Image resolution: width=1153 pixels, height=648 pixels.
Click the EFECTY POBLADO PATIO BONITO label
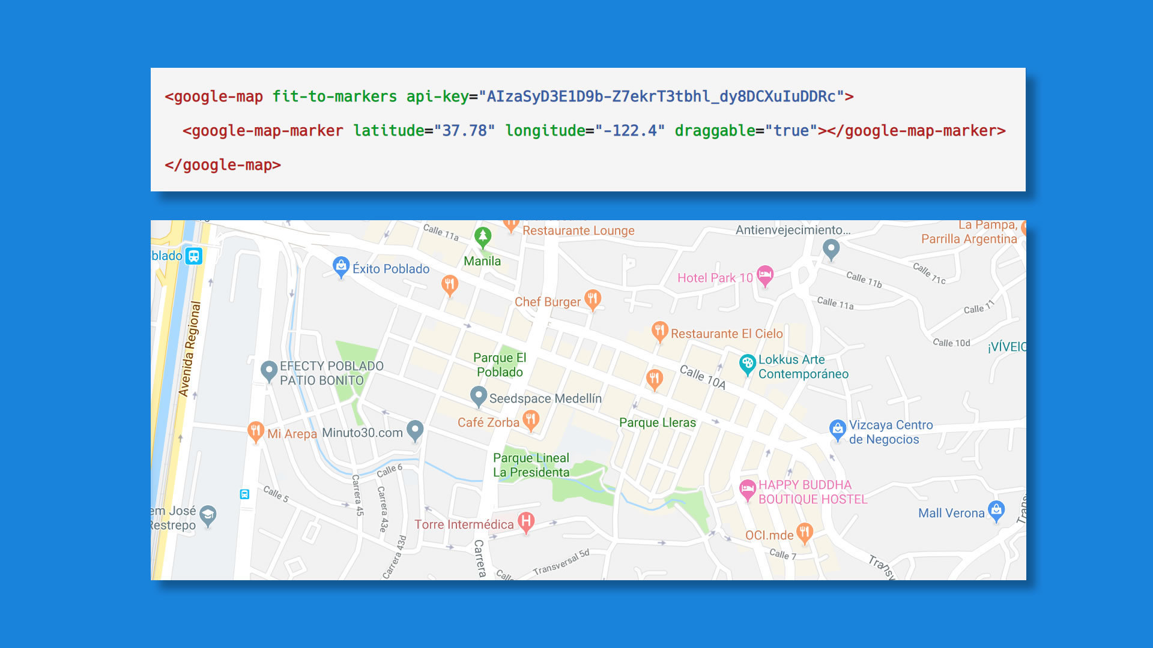[x=331, y=373]
